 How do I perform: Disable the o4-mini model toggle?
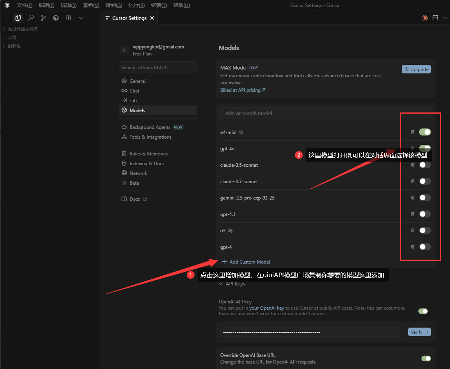(425, 132)
